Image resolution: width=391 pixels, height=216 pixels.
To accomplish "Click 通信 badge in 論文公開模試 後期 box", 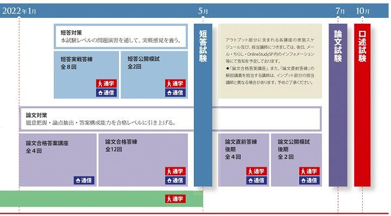I will [310, 180].
